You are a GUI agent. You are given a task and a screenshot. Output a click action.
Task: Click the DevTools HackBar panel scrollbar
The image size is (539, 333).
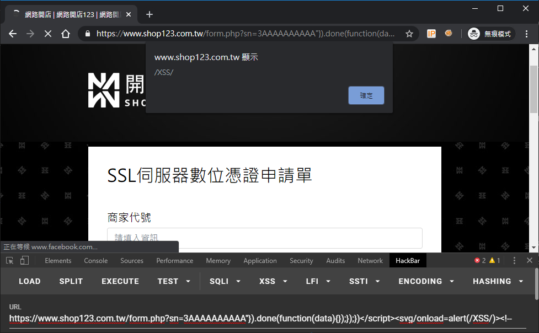click(x=537, y=284)
